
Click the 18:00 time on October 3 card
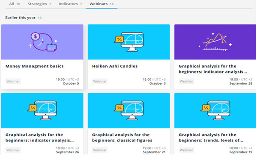147,79
